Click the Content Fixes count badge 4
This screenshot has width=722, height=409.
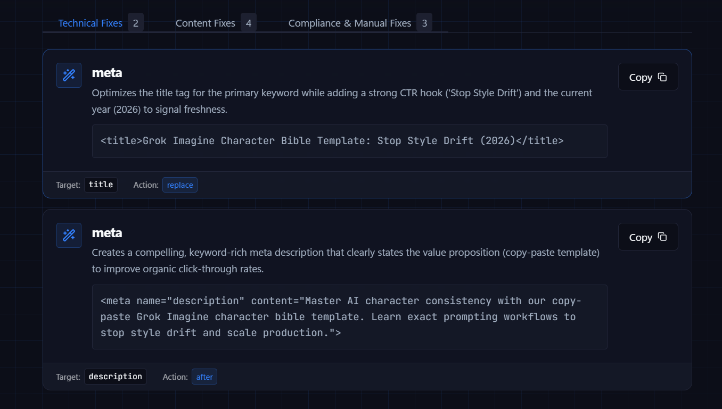[249, 23]
